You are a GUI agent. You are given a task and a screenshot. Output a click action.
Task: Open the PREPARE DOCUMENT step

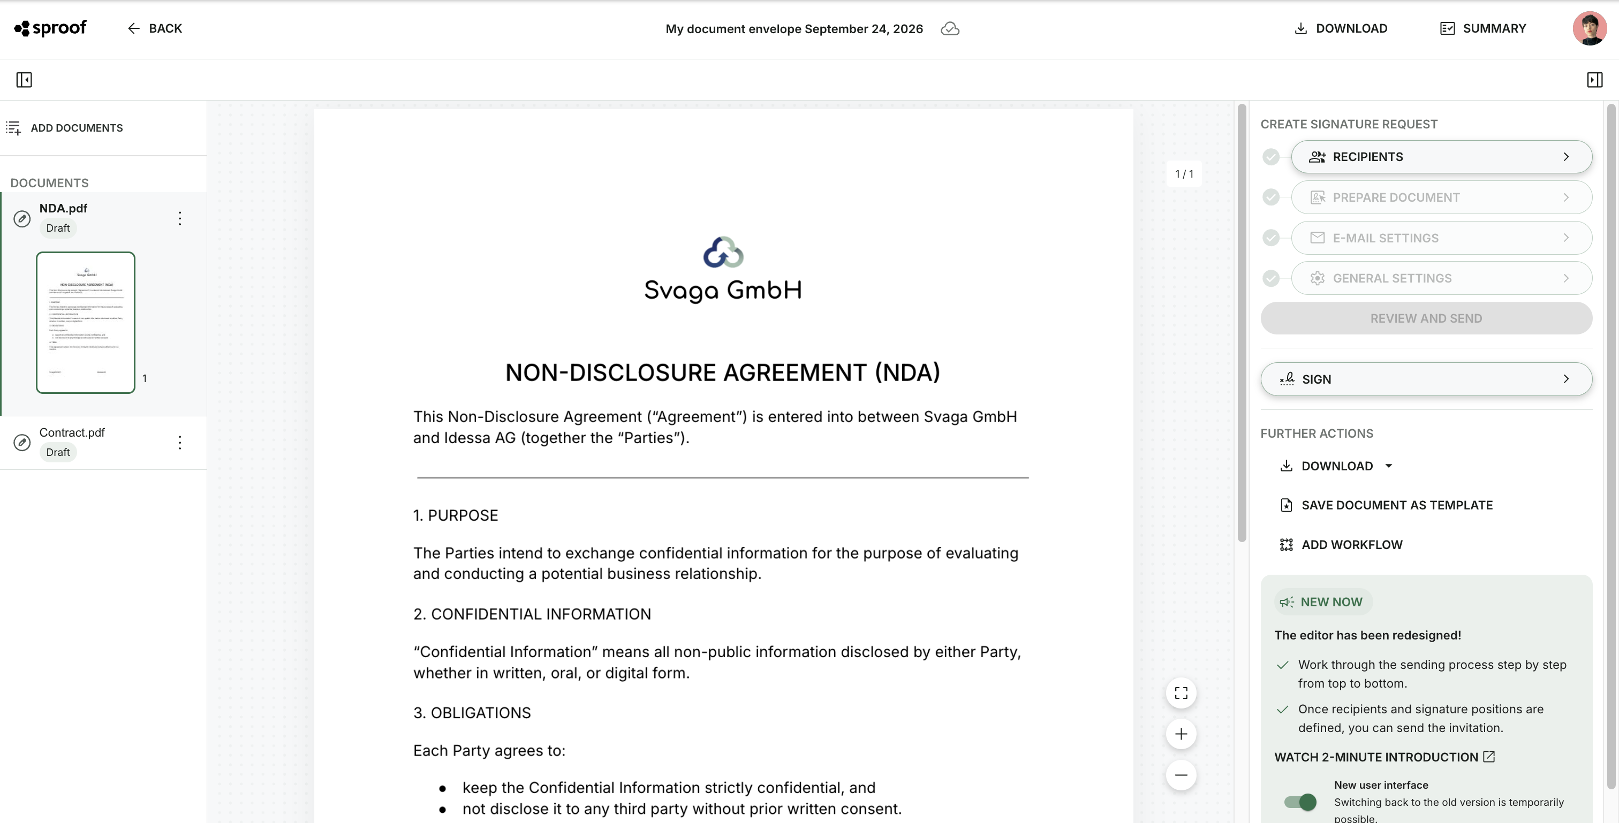(1441, 197)
